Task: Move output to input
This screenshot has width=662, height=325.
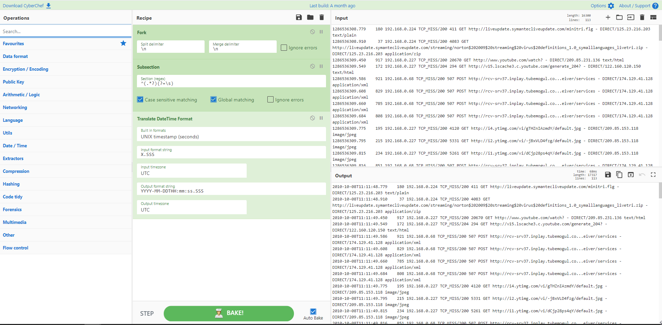Action: (x=631, y=175)
